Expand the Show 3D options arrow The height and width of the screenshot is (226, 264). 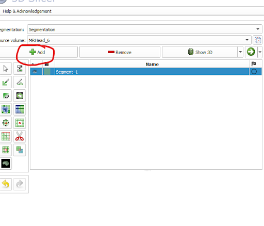pyautogui.click(x=240, y=52)
